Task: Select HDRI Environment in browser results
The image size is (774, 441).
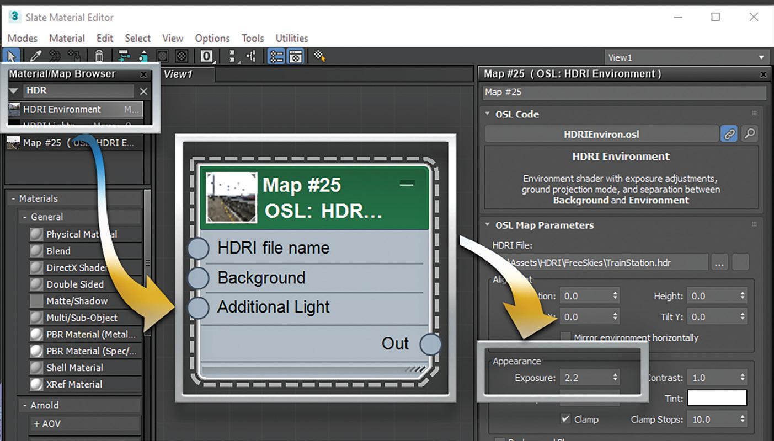Action: click(x=76, y=109)
